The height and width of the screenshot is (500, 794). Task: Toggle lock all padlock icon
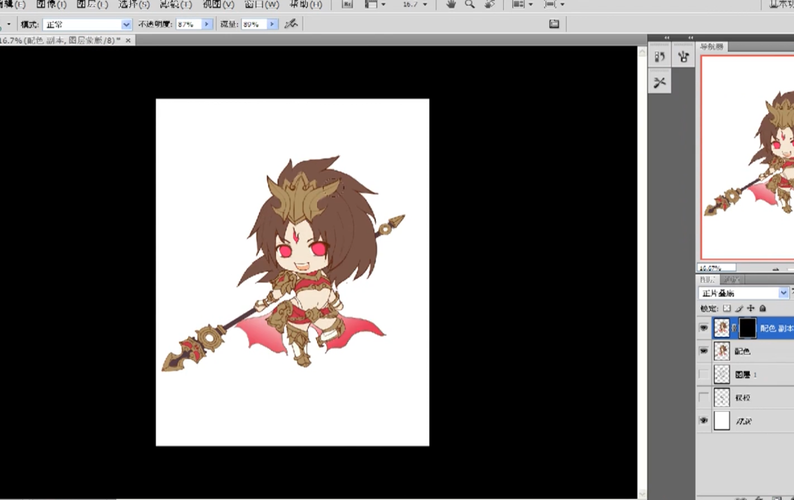coord(762,309)
